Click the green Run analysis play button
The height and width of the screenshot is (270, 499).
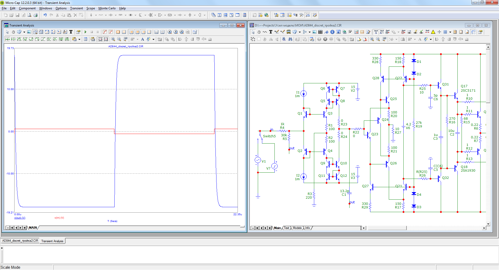click(85, 32)
